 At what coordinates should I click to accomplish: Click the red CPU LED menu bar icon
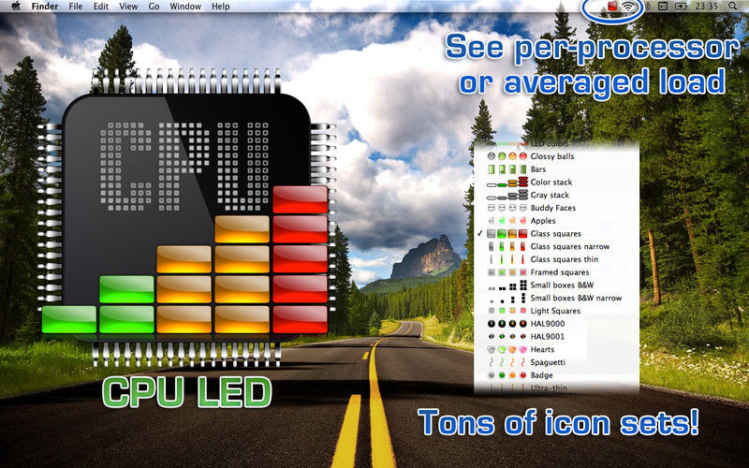pos(612,7)
